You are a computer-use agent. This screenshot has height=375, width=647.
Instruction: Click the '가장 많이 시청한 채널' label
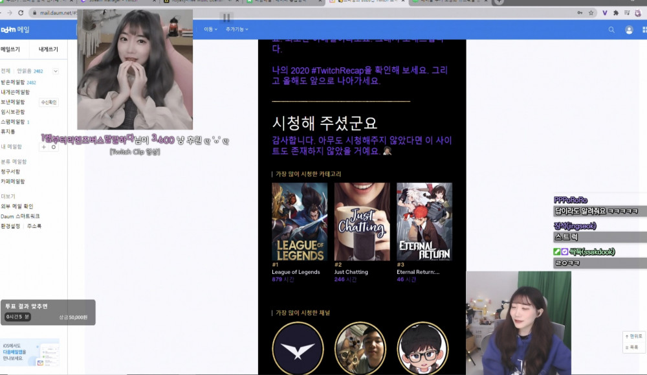coord(303,313)
